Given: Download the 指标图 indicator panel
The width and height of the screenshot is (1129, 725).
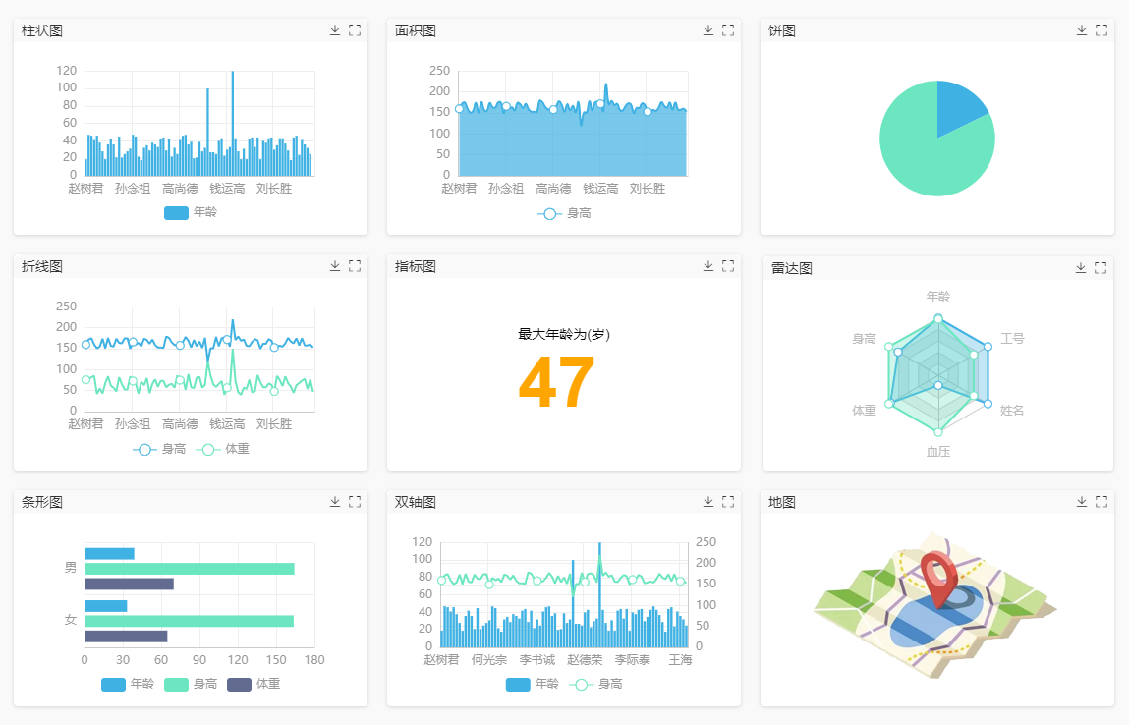Looking at the screenshot, I should 708,266.
